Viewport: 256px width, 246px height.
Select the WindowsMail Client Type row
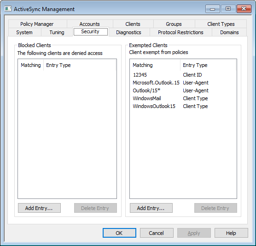(183, 98)
